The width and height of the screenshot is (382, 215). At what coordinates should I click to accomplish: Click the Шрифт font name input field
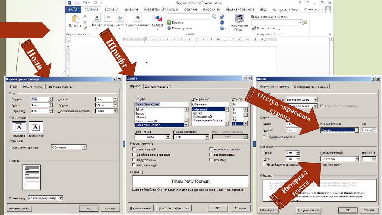[162, 105]
